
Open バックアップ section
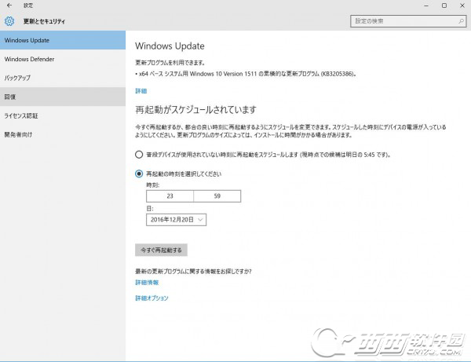[x=63, y=78]
